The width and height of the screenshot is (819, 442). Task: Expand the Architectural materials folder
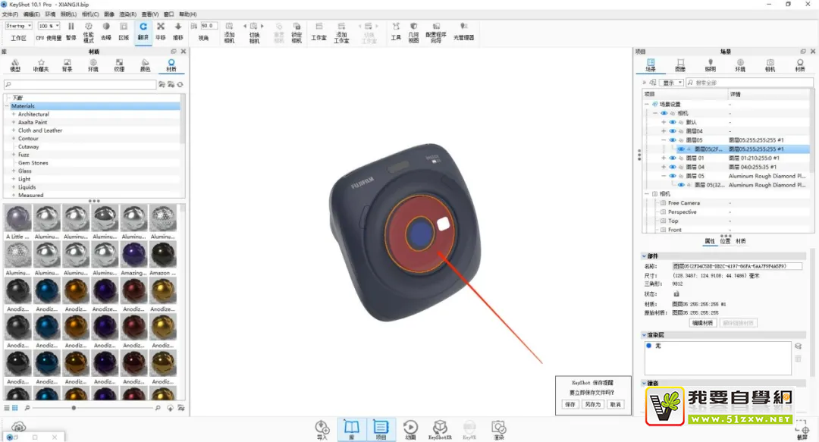click(x=14, y=114)
